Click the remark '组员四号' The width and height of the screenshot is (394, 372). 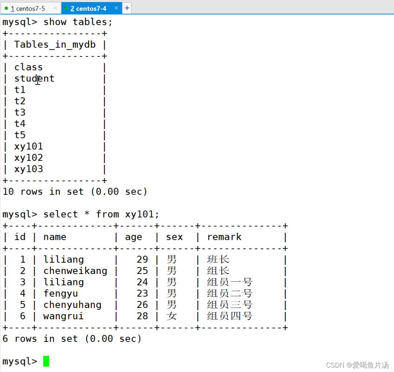pyautogui.click(x=230, y=316)
